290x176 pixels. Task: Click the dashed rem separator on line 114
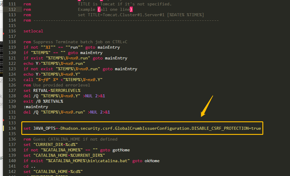(x=121, y=20)
